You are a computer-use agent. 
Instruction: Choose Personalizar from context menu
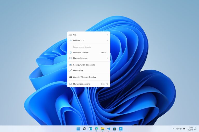pyautogui.click(x=89, y=70)
